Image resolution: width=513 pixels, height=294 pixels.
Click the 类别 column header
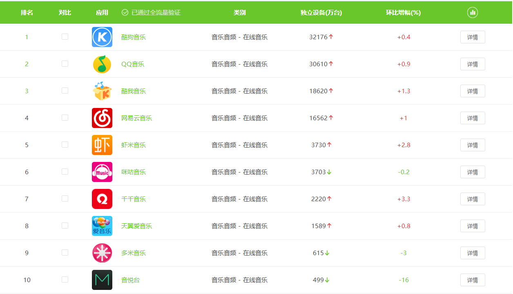point(239,12)
